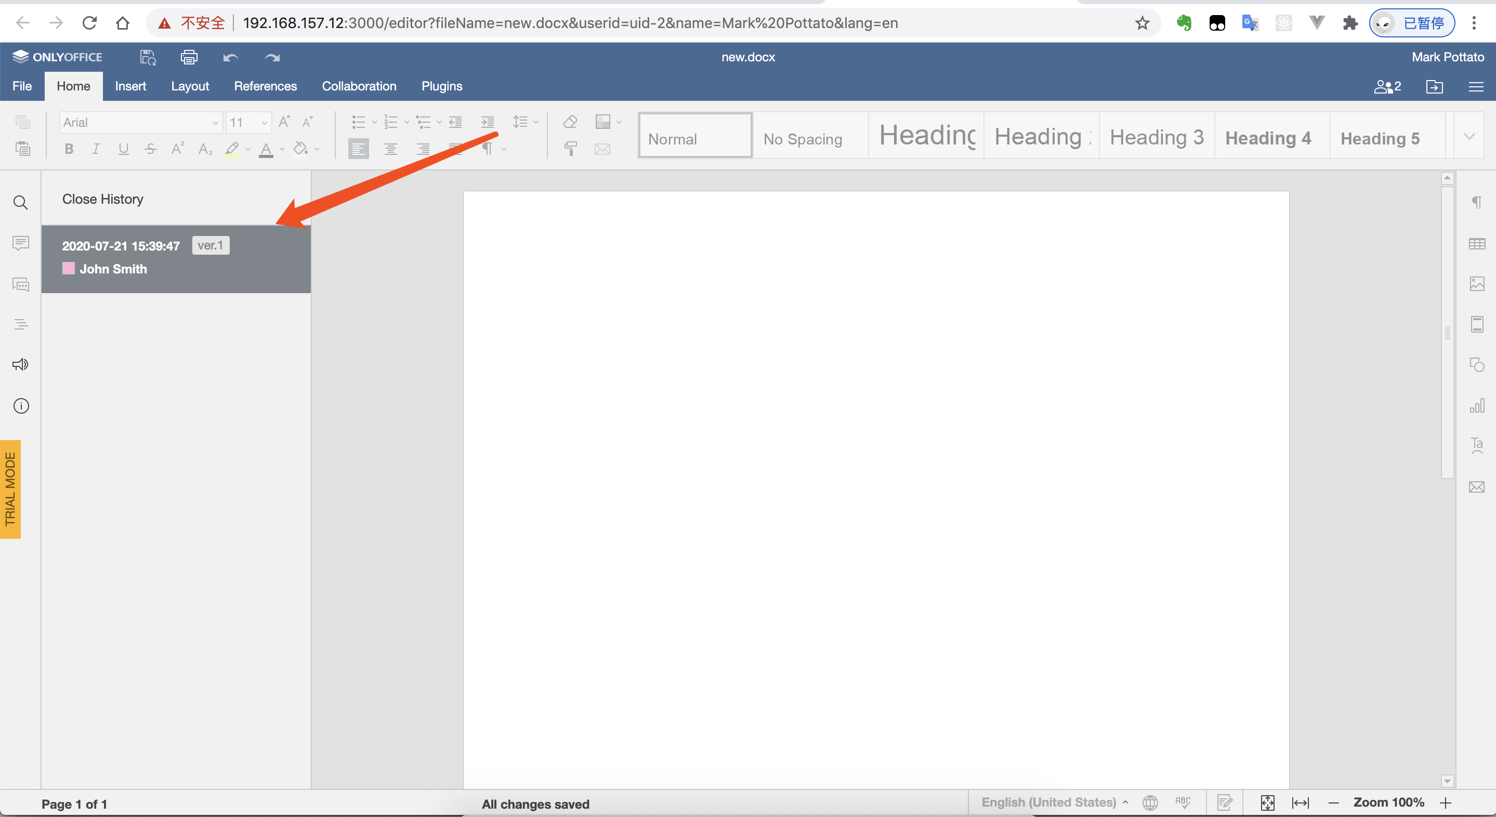
Task: Open the navigation headings panel icon
Action: pyautogui.click(x=20, y=324)
